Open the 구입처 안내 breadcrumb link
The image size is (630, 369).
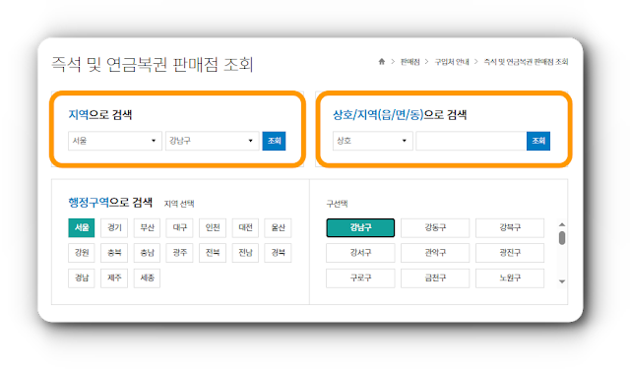click(452, 62)
